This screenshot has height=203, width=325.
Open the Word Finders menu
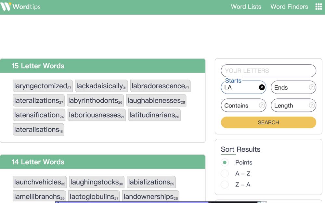[x=289, y=7]
